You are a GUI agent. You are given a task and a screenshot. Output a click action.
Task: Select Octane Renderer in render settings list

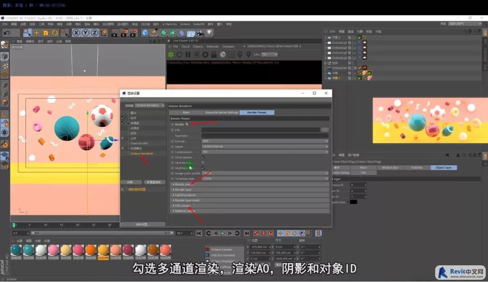141,153
